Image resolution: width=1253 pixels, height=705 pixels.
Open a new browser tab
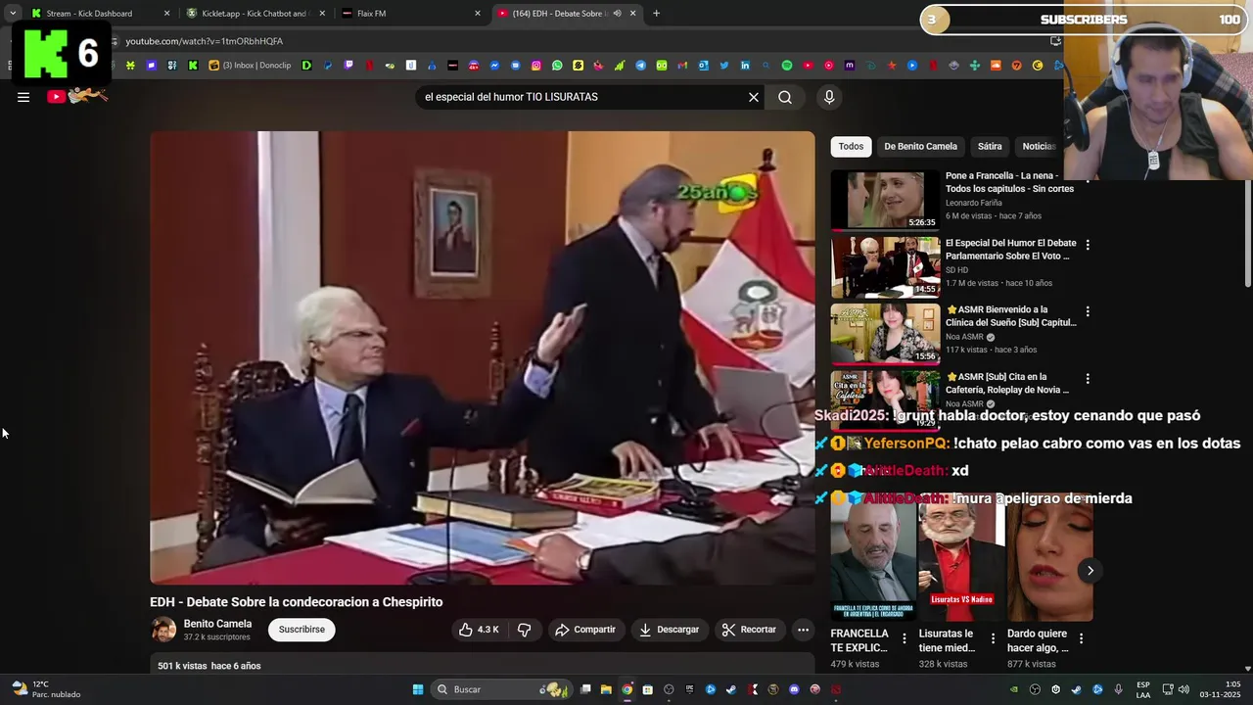pos(656,14)
